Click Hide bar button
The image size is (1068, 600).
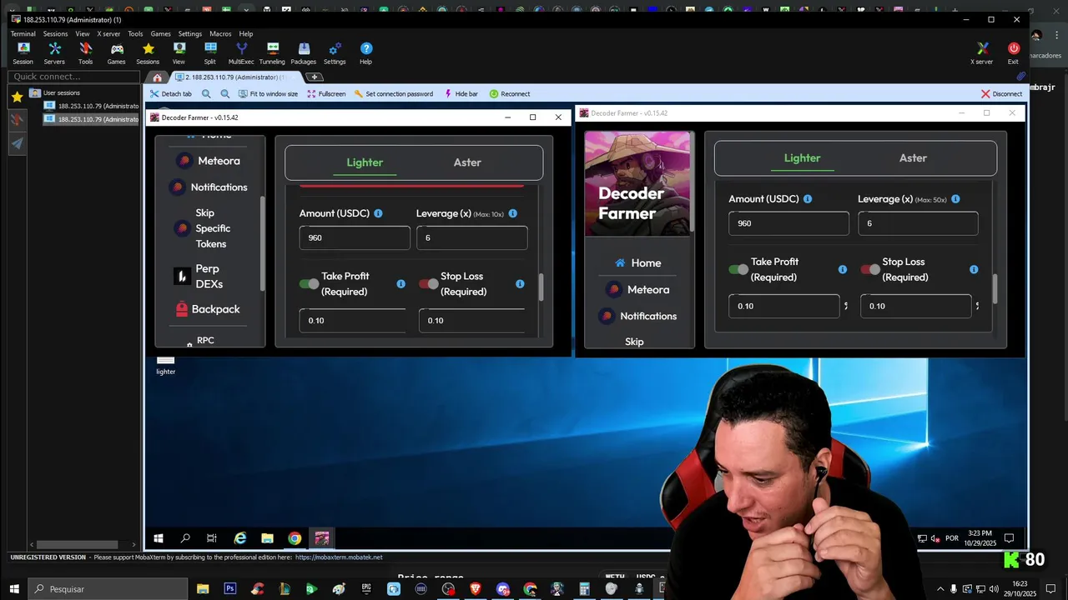(x=461, y=94)
